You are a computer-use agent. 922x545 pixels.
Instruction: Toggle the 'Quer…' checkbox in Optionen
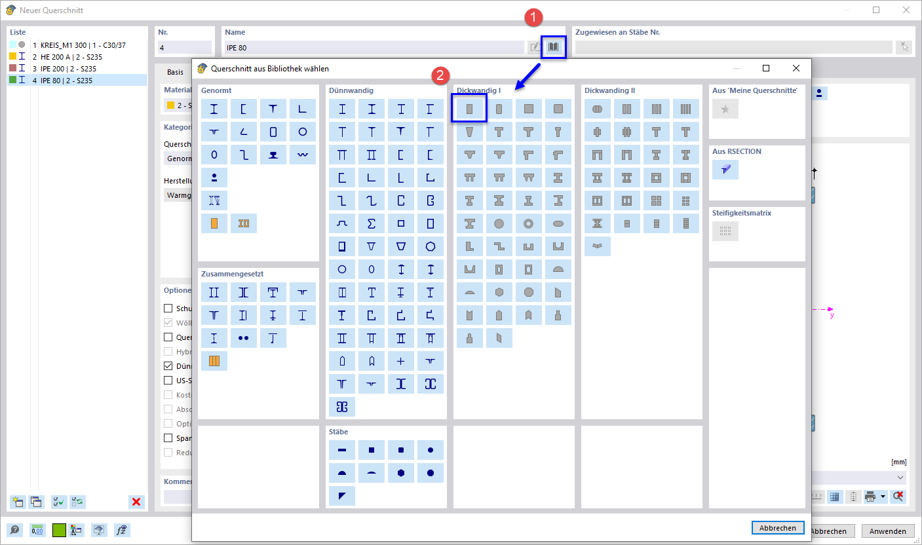click(x=168, y=337)
